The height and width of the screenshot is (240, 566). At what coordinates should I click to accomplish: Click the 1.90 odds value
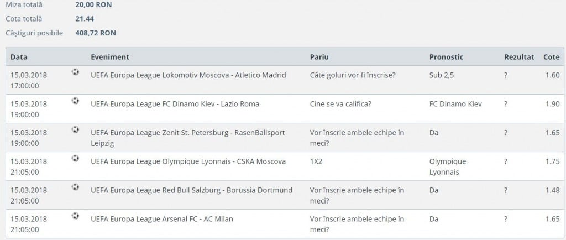pos(552,104)
